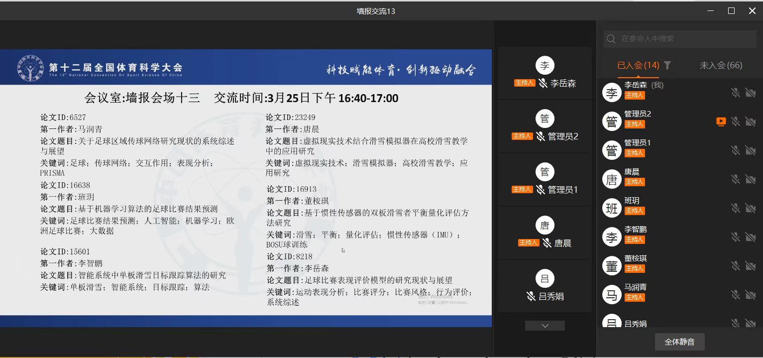Screen dimensions: 763x358
Task: Click the orange screen-sharing indicator beside 管理员2
Action: pyautogui.click(x=721, y=121)
